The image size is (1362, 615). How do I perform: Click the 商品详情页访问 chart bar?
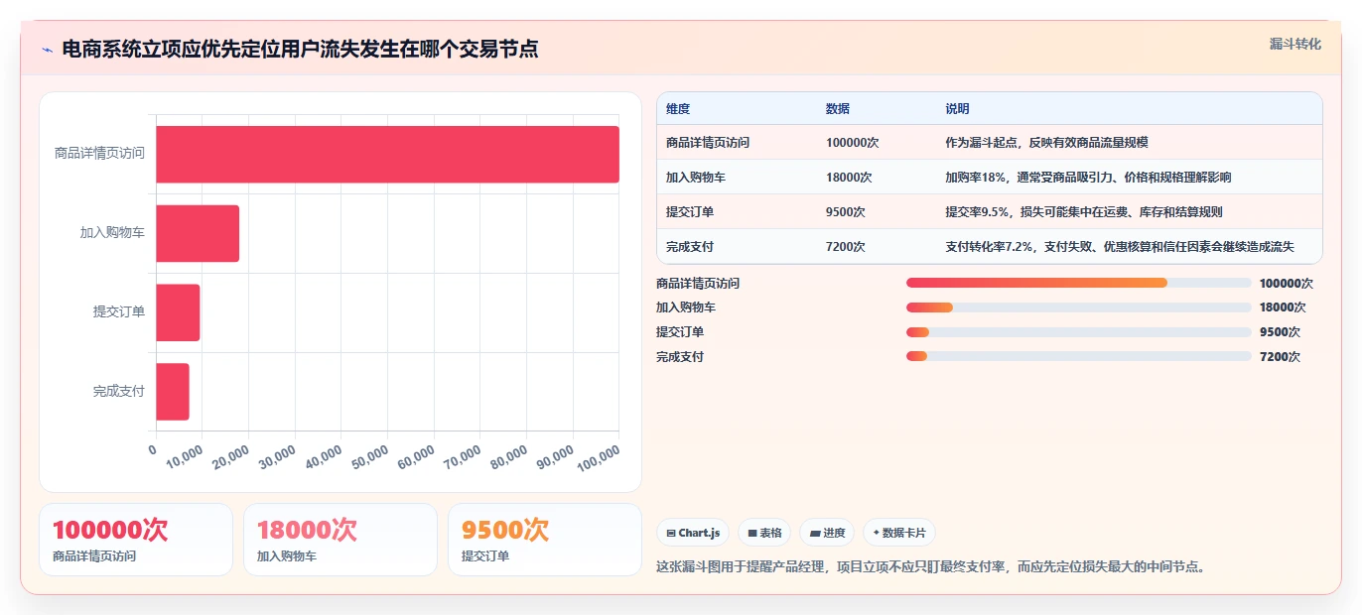click(x=387, y=154)
